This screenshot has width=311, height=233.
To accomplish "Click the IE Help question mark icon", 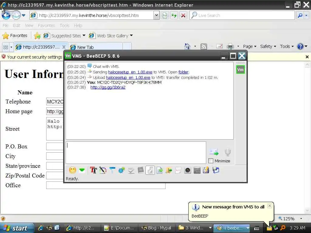I will (300, 46).
